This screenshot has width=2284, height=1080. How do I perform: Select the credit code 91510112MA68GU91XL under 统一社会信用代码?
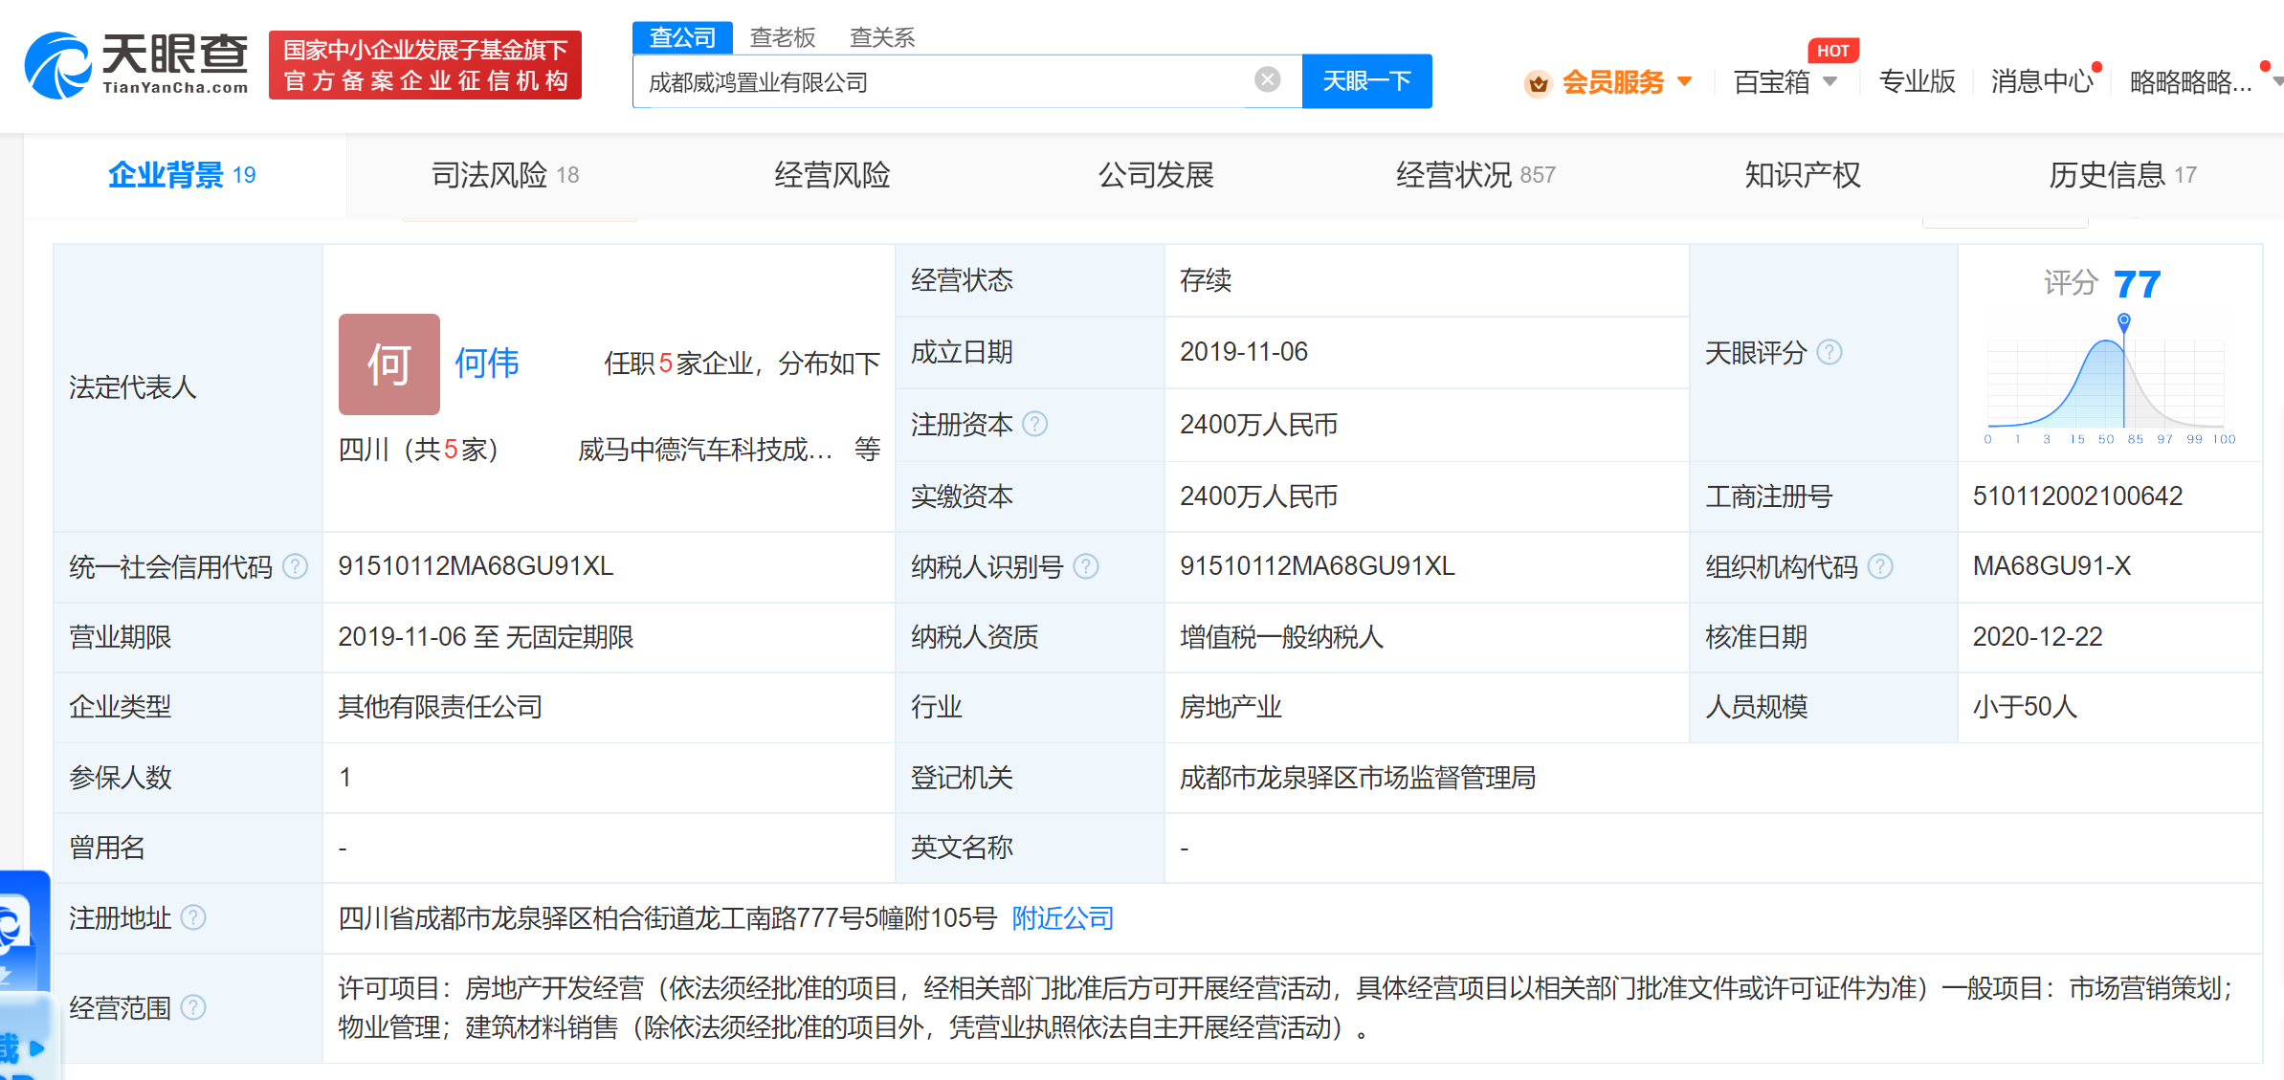476,566
